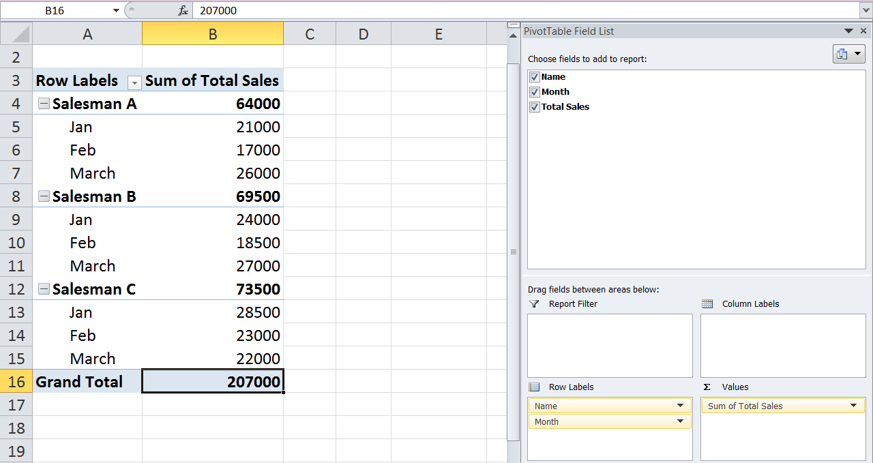
Task: Open the Month field dropdown in Row Labels
Action: tap(681, 421)
